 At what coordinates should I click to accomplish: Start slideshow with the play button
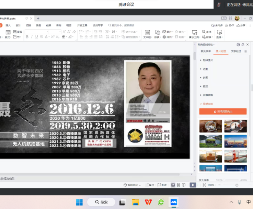[x=193, y=185]
